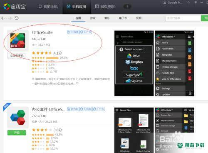Screen dimensions: 208x153
Task: Click second badge beside 办公套件 title
Action: tap(86, 109)
